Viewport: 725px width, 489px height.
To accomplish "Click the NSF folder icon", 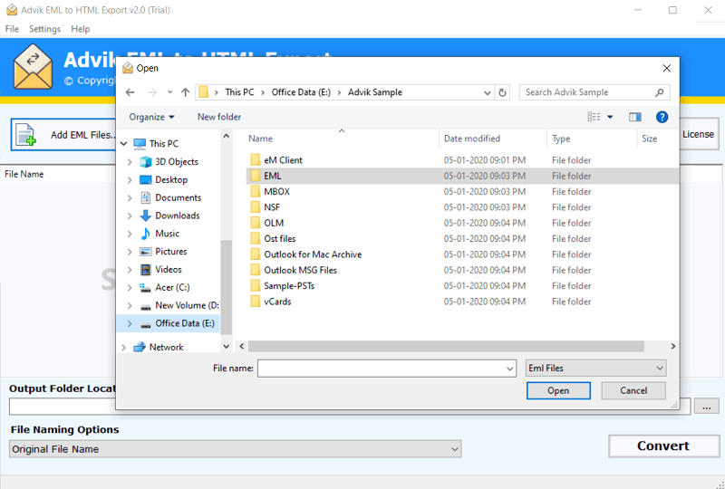I will (x=255, y=207).
